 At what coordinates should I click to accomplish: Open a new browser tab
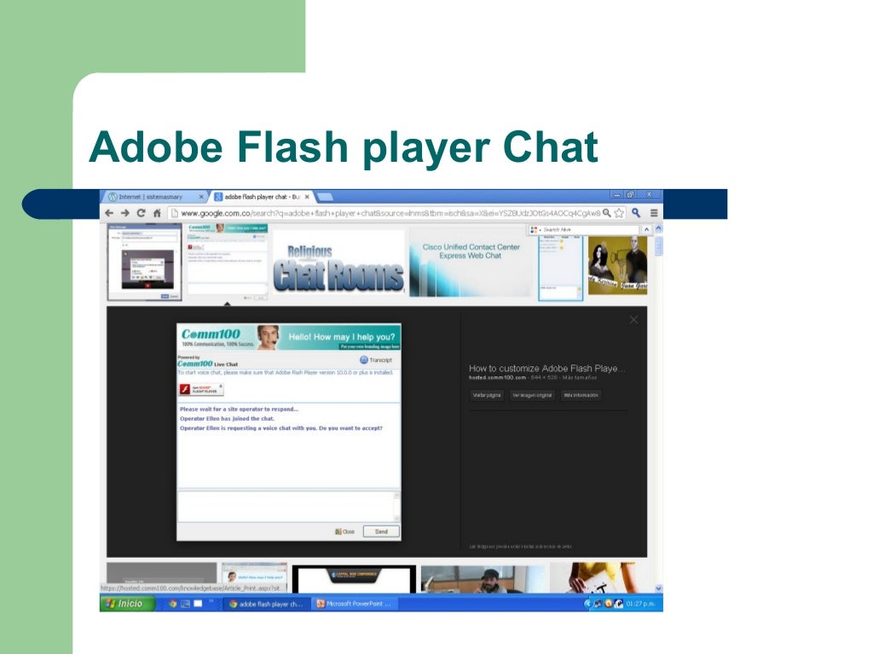tap(325, 197)
